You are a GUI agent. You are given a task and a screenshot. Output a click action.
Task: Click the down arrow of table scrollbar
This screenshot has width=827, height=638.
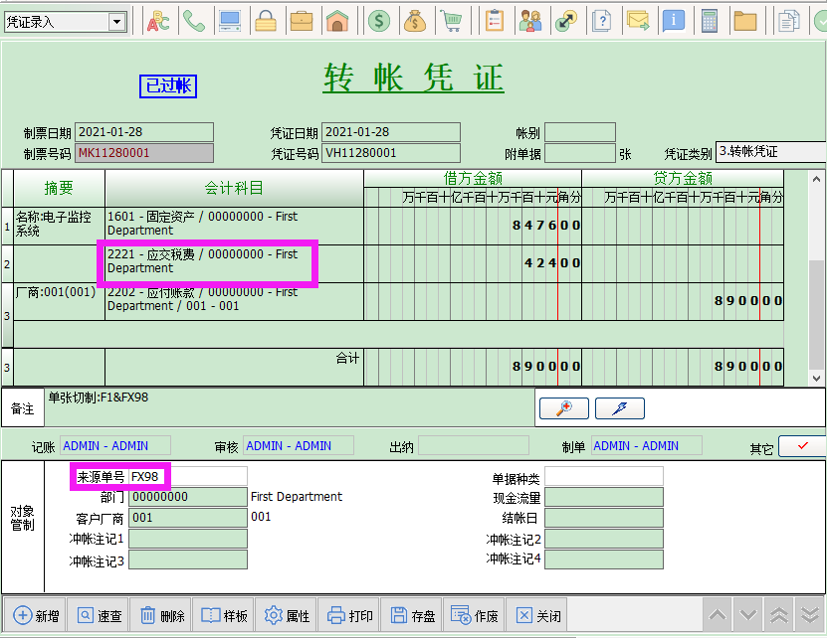tap(818, 379)
